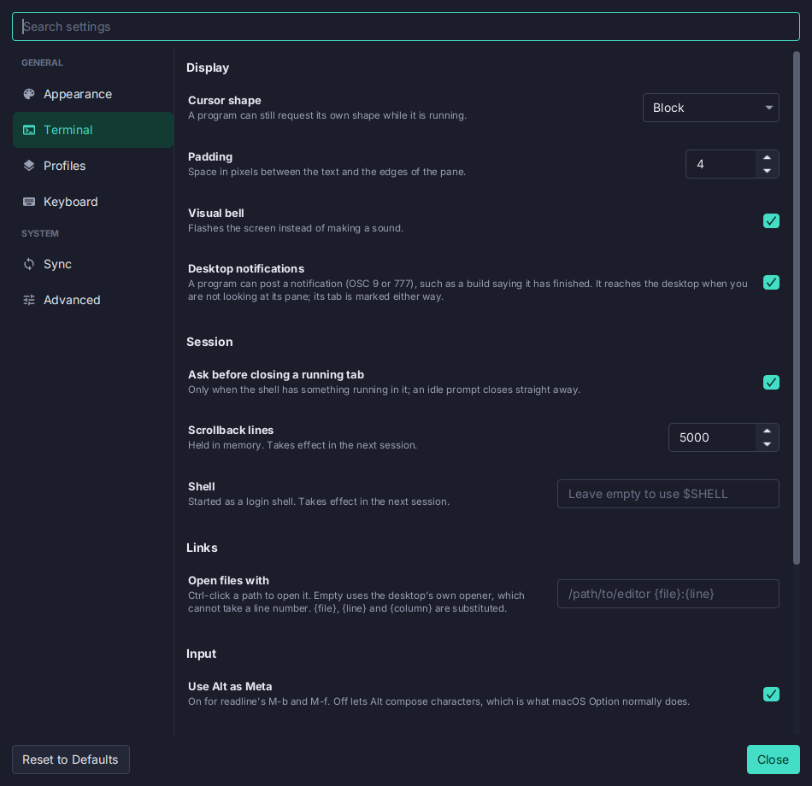Decrease Padding with the down arrow
This screenshot has width=812, height=786.
[x=767, y=171]
